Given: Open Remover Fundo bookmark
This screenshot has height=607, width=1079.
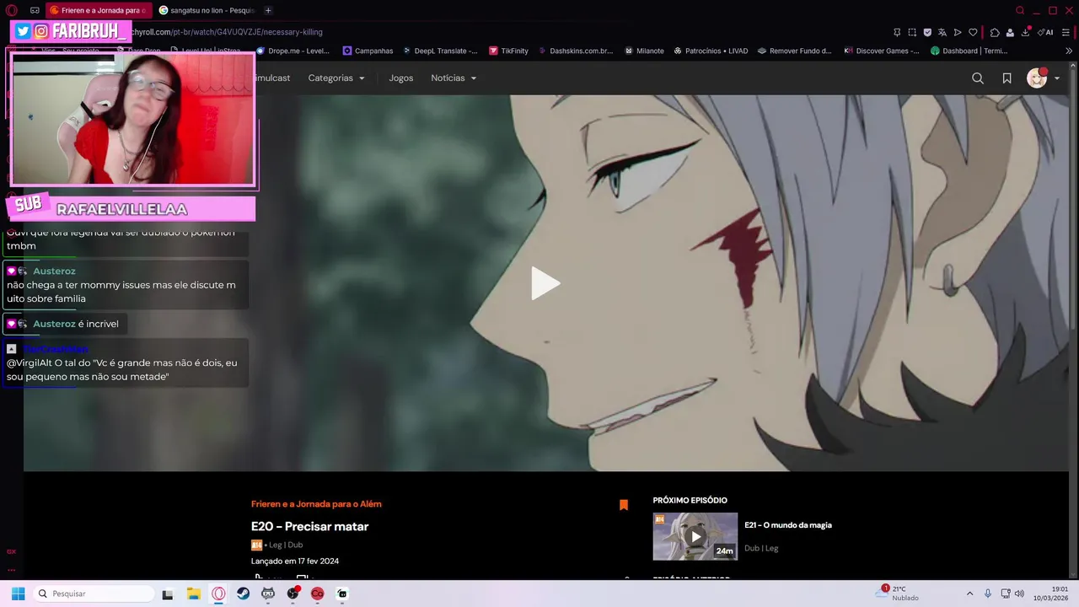Looking at the screenshot, I should (x=795, y=51).
